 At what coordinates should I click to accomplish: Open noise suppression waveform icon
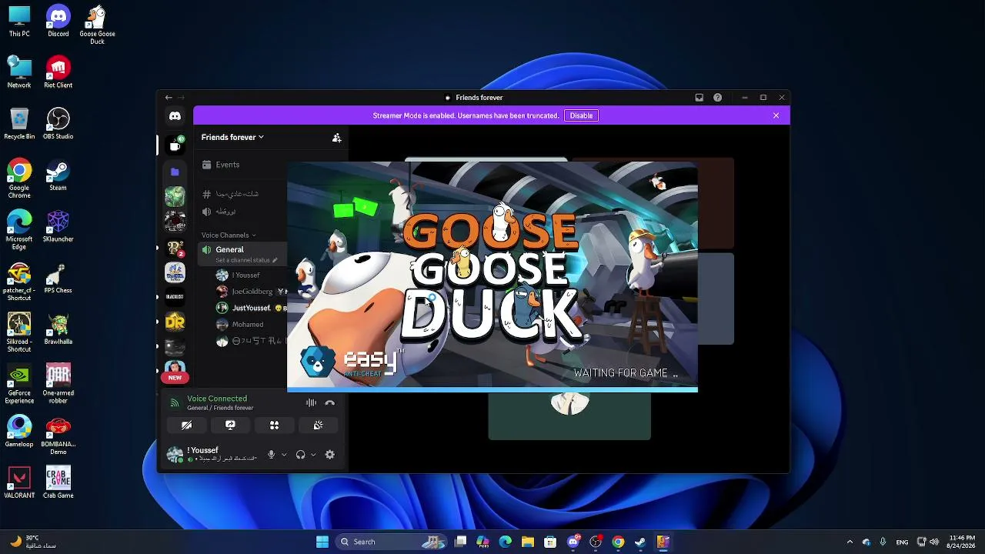pos(311,403)
